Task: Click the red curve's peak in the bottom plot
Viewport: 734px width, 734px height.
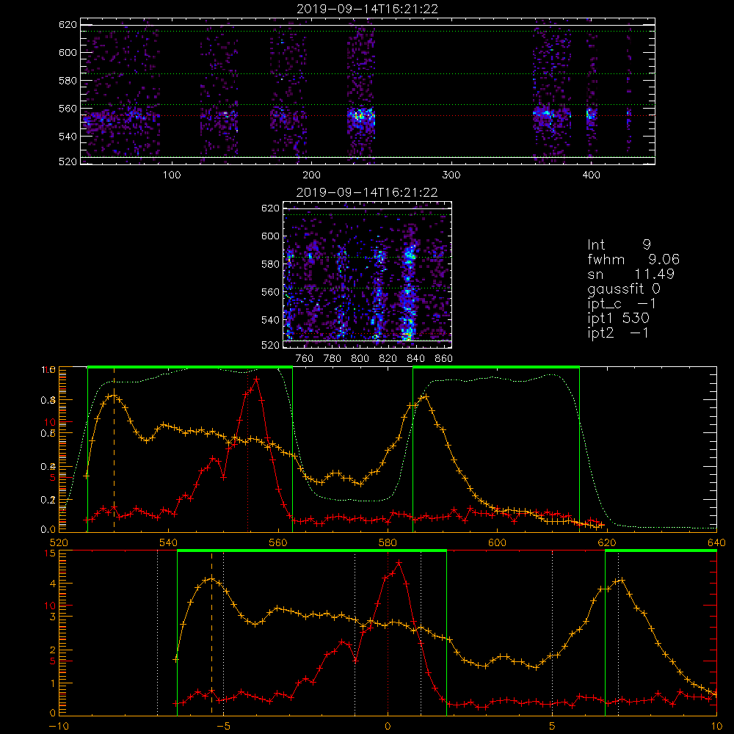Action: [399, 562]
